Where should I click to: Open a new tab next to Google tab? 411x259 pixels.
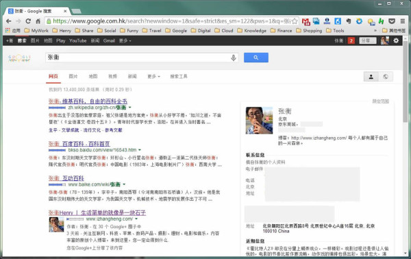point(76,11)
